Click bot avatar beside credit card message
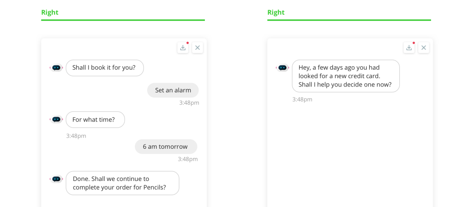476x207 pixels. pyautogui.click(x=283, y=68)
